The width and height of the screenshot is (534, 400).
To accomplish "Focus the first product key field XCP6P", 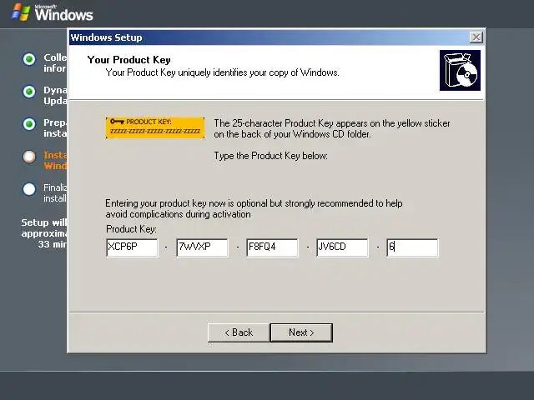I will (132, 247).
